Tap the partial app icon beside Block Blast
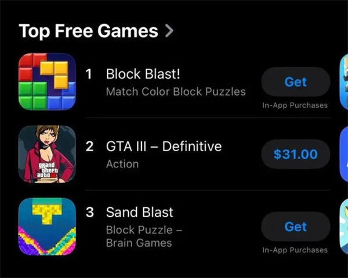The image size is (348, 278). 344,82
